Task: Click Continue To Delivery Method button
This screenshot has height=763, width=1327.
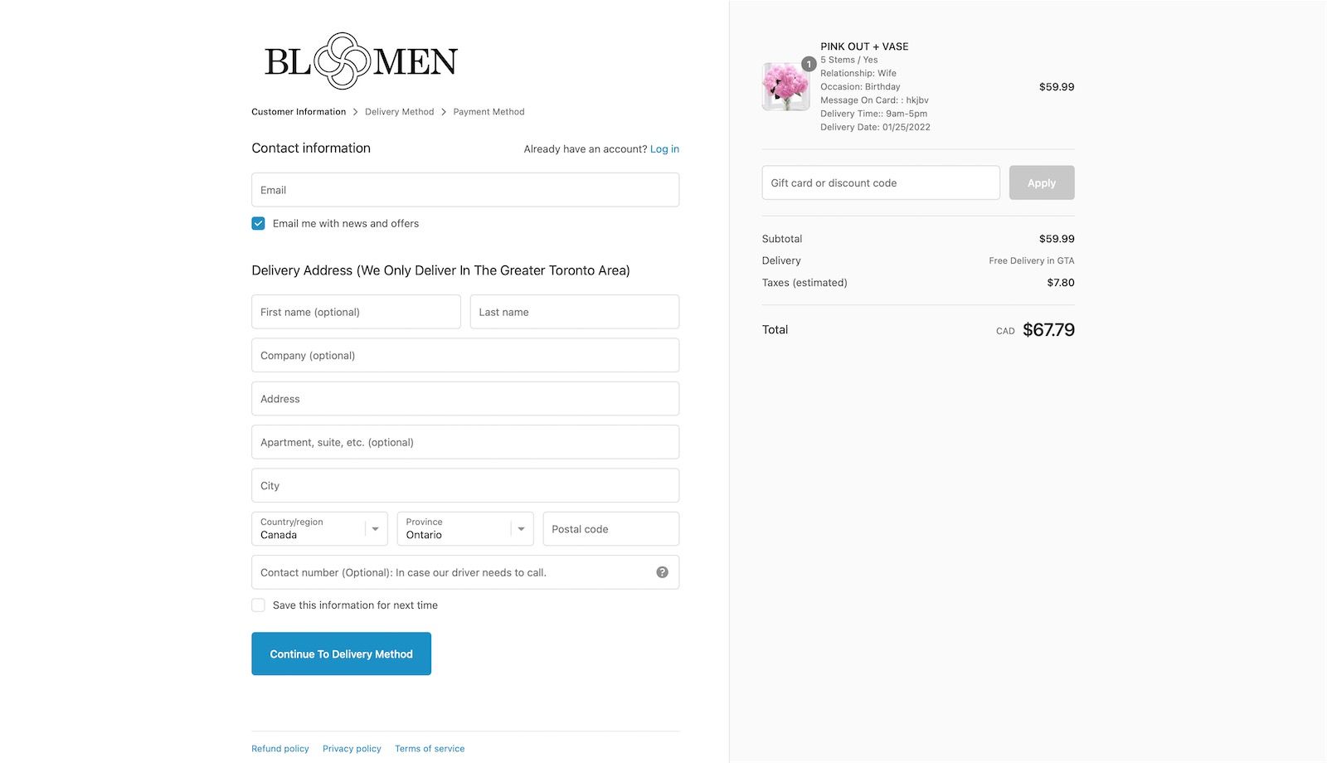Action: [x=341, y=654]
